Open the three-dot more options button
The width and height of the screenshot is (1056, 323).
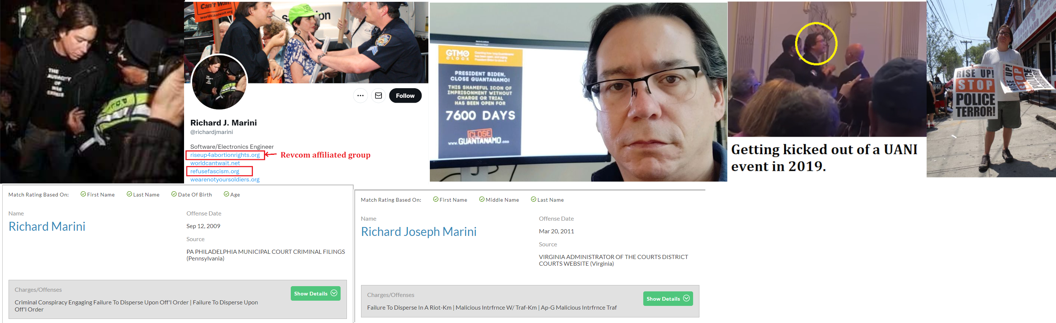[360, 96]
